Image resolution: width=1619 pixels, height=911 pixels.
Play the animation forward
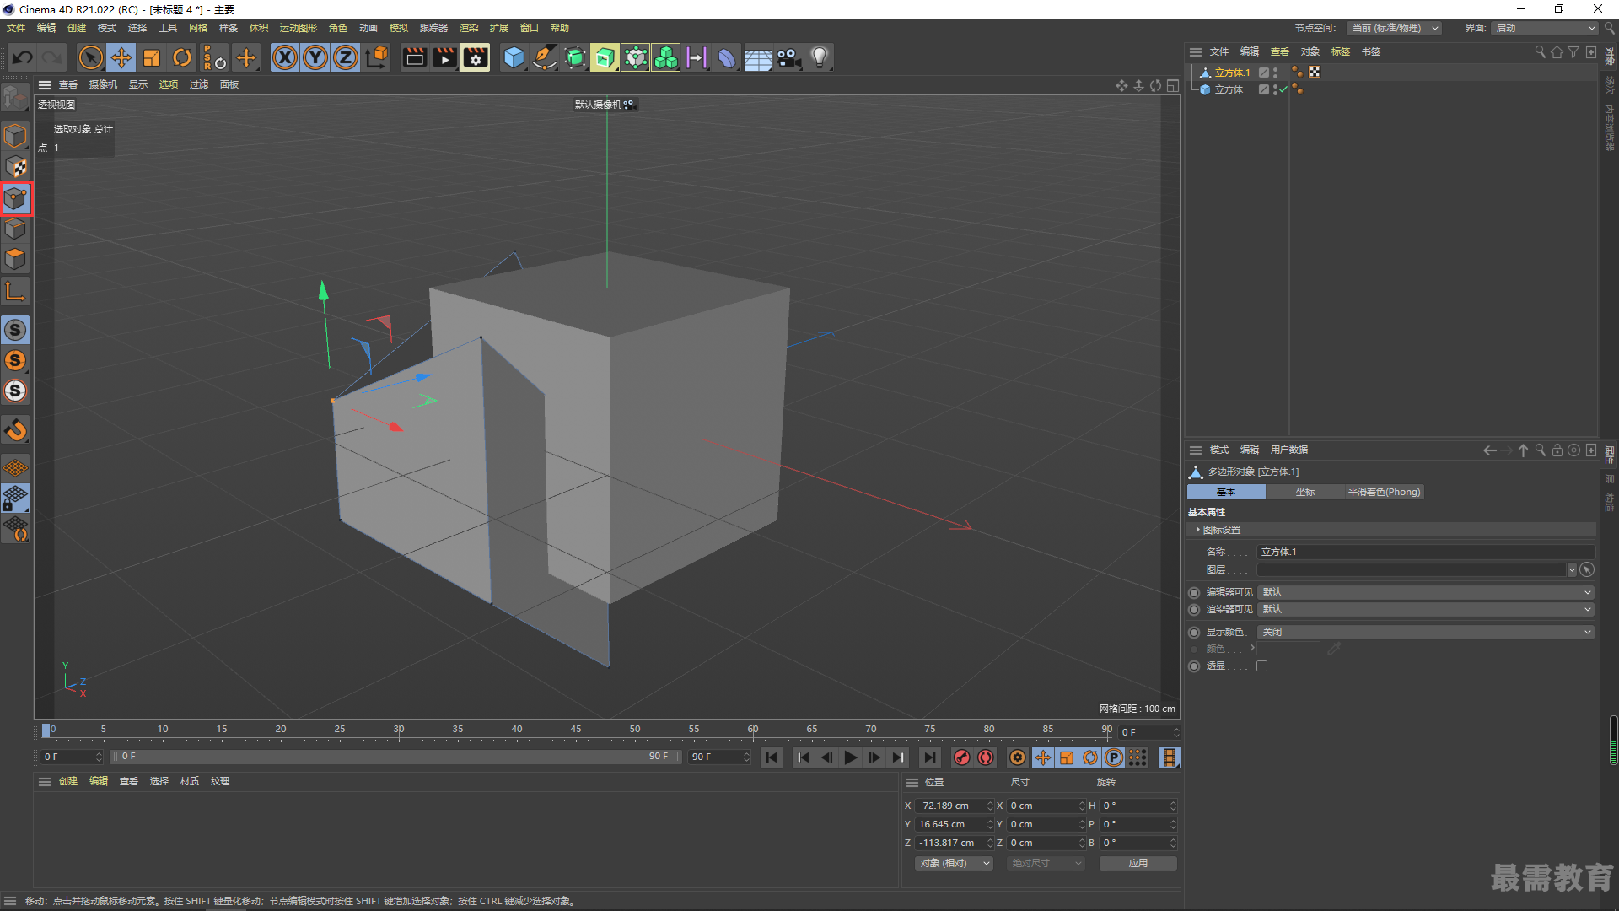pyautogui.click(x=851, y=757)
